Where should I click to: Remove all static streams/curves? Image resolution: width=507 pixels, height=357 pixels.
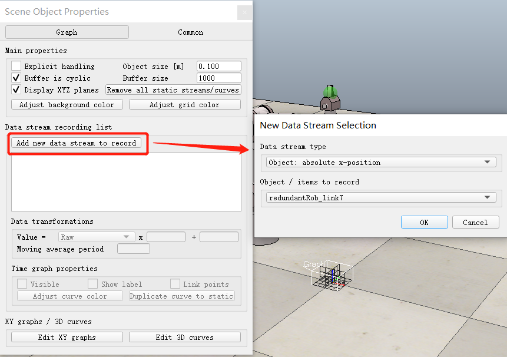pos(173,90)
